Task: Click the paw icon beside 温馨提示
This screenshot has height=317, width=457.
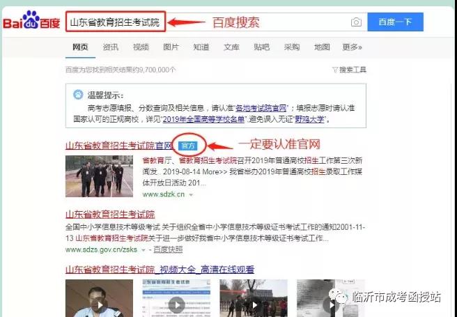Action: pos(78,95)
